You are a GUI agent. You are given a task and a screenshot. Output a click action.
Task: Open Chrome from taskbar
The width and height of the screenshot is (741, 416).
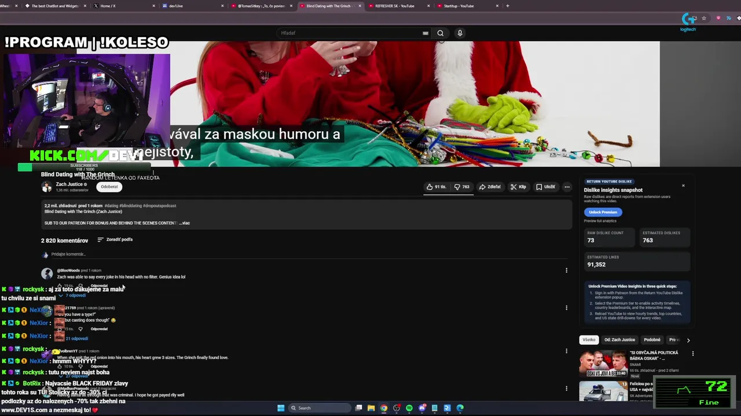coord(384,408)
